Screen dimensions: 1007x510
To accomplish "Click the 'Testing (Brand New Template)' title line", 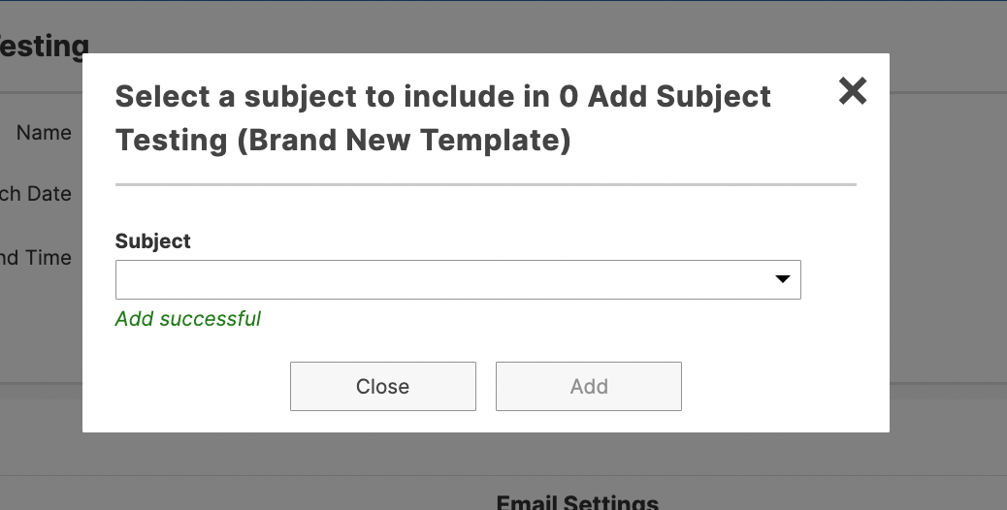I will point(343,140).
